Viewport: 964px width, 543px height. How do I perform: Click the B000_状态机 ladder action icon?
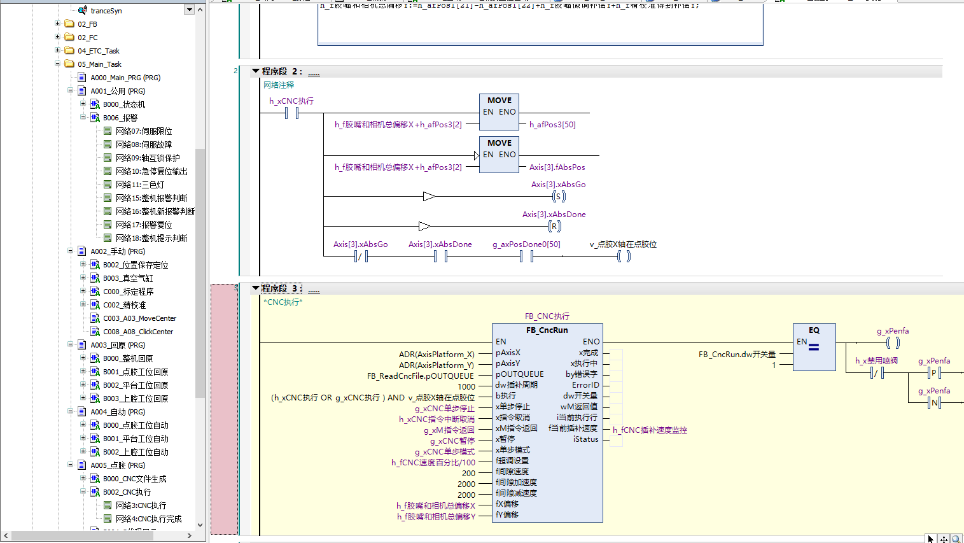[x=95, y=104]
